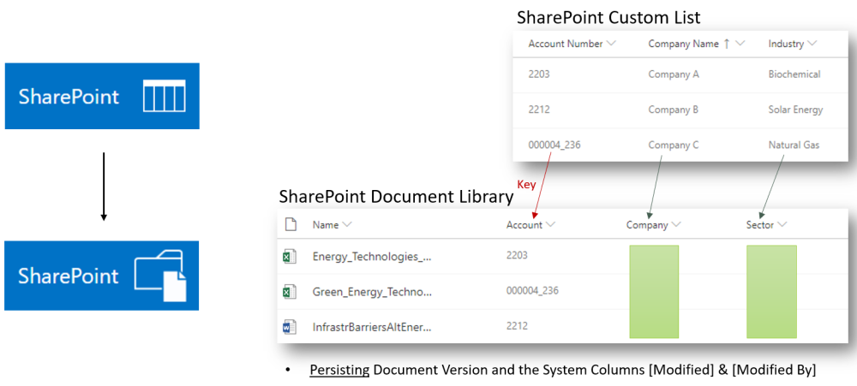Click the SharePoint document library folder icon
This screenshot has width=857, height=386.
(160, 275)
